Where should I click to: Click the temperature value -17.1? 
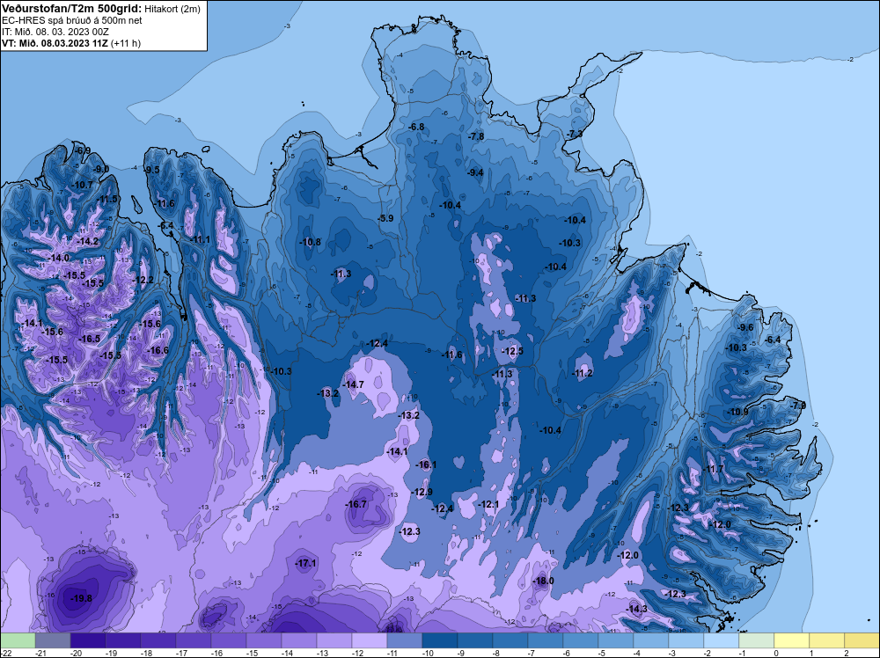306,563
